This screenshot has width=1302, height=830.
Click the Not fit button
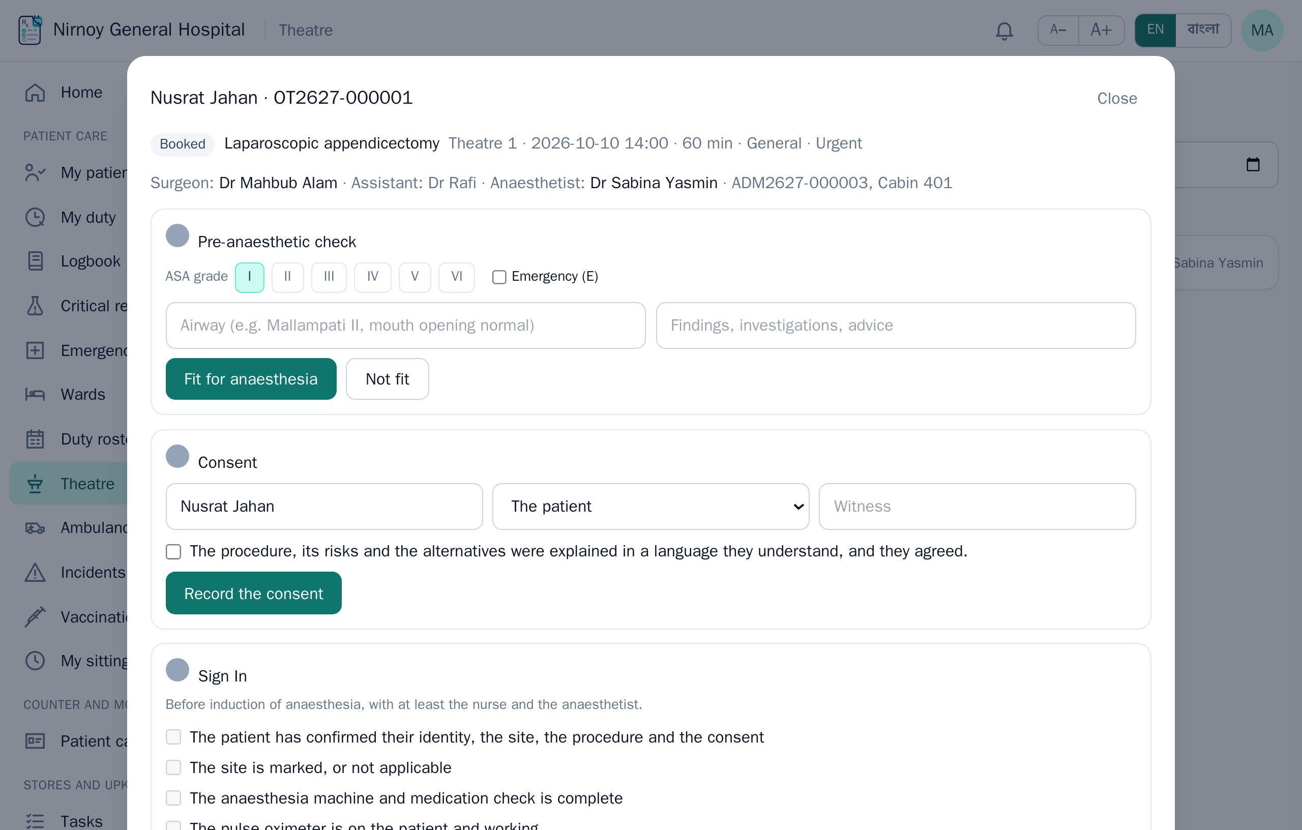tap(387, 379)
